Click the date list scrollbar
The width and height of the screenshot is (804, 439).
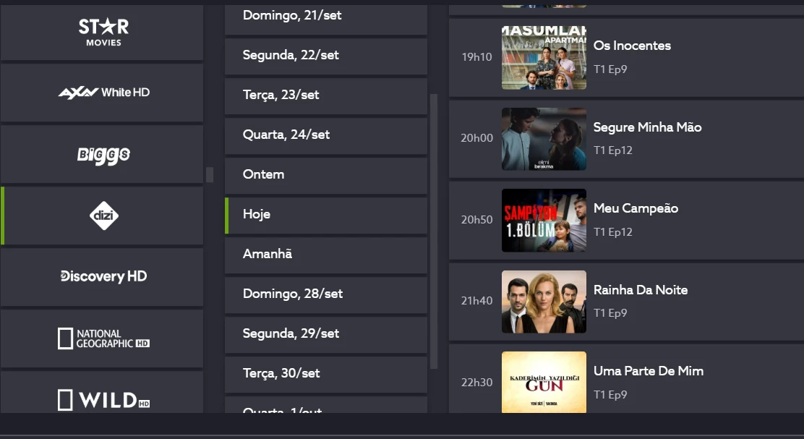pos(434,231)
